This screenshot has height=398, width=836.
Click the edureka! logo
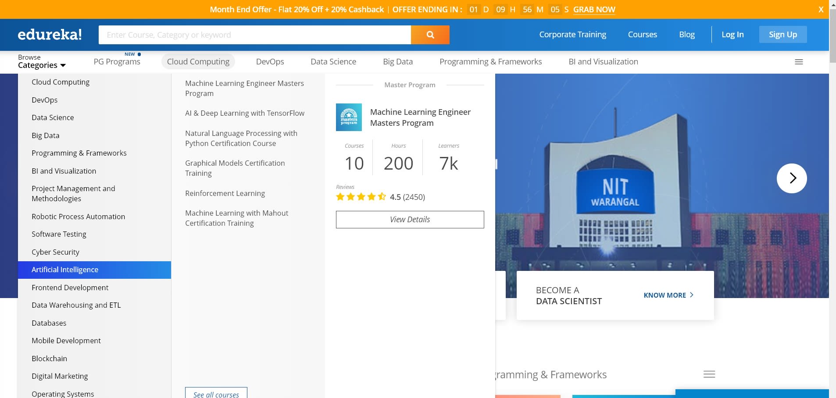pyautogui.click(x=50, y=34)
